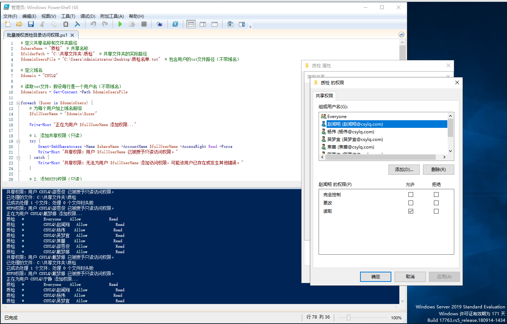
Task: Select the 共享权限 tab
Action: click(x=324, y=96)
